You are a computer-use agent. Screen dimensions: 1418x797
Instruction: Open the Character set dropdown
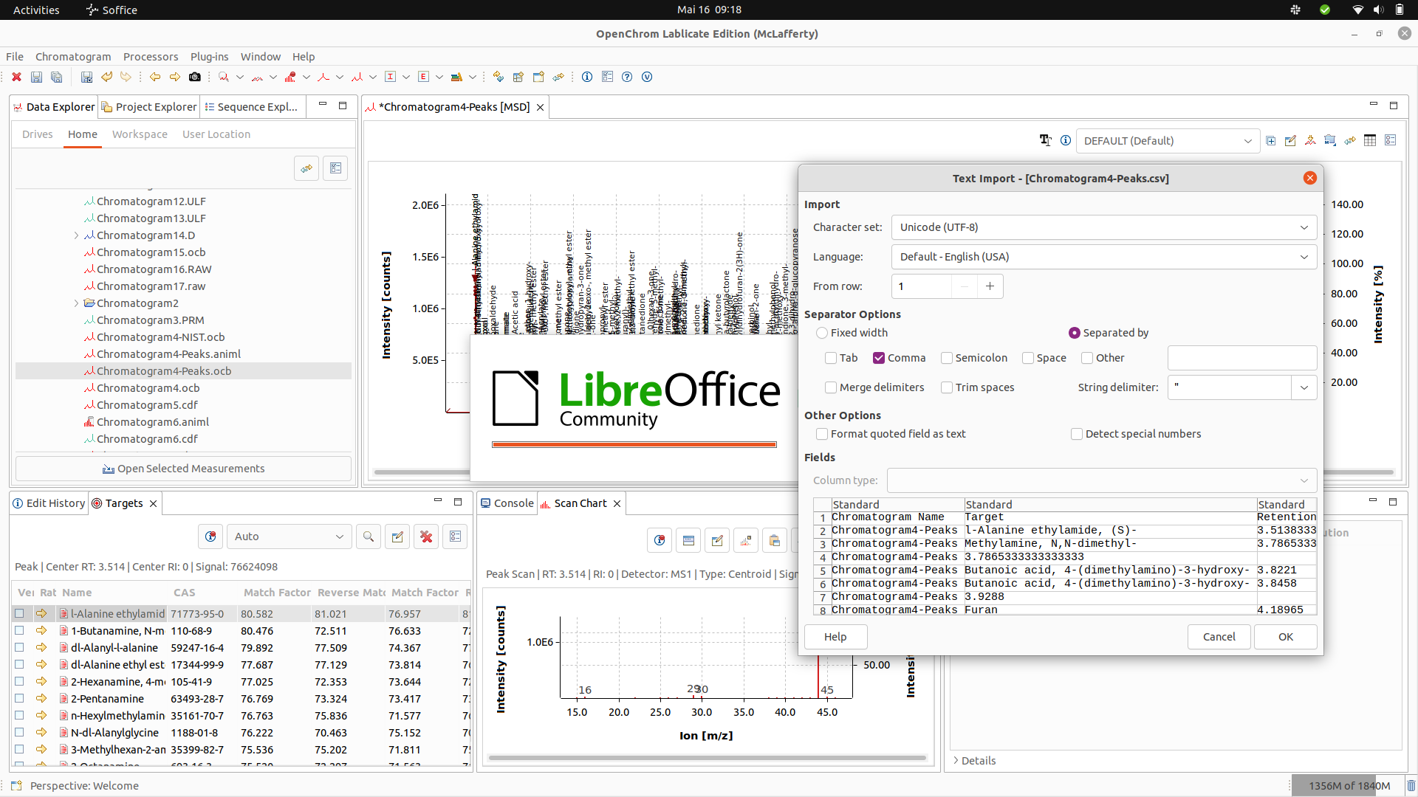point(1304,227)
